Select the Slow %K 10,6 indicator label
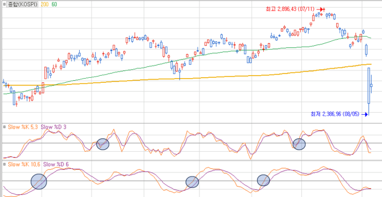Image resolution: width=382 pixels, height=197 pixels. [x=24, y=165]
